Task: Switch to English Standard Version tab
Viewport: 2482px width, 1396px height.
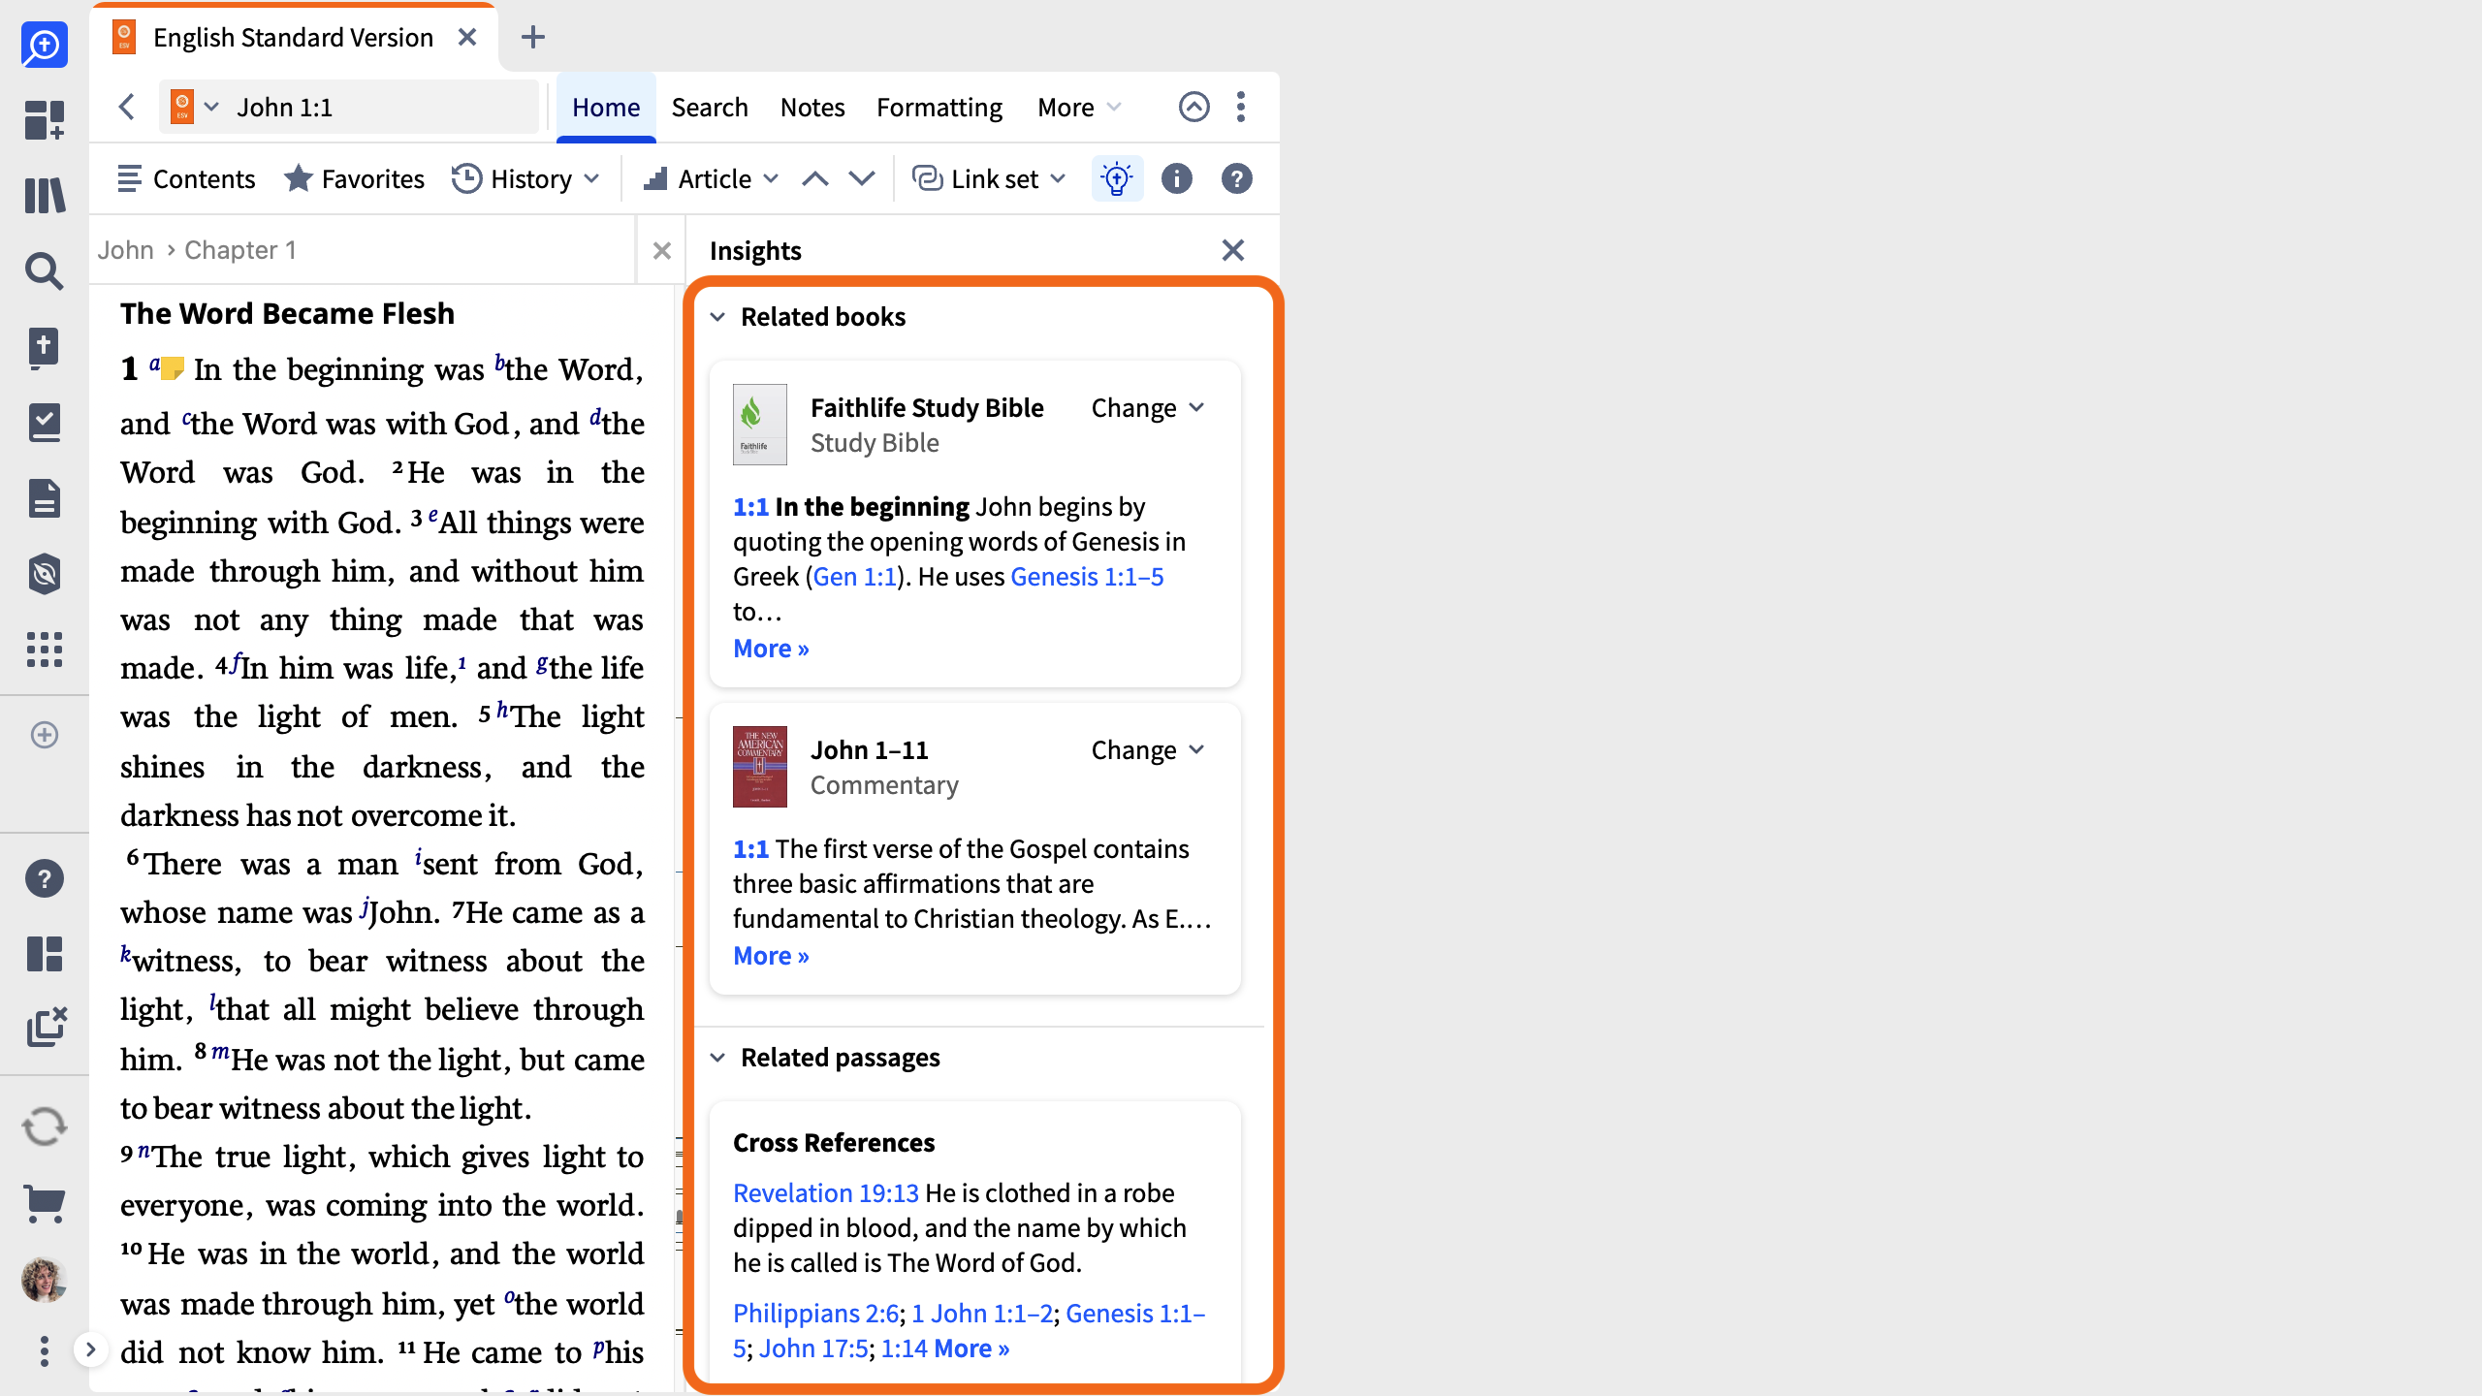Action: pos(292,37)
